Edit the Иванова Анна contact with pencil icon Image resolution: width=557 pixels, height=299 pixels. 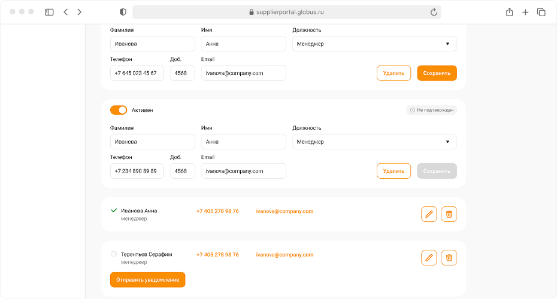point(429,214)
